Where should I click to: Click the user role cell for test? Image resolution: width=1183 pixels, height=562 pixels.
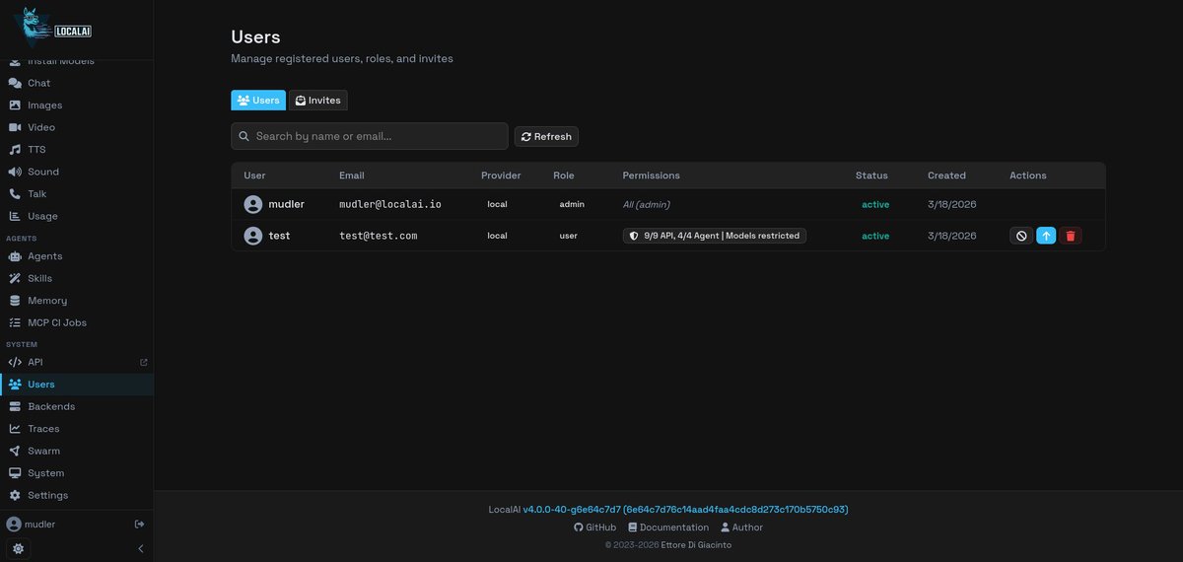pos(569,236)
